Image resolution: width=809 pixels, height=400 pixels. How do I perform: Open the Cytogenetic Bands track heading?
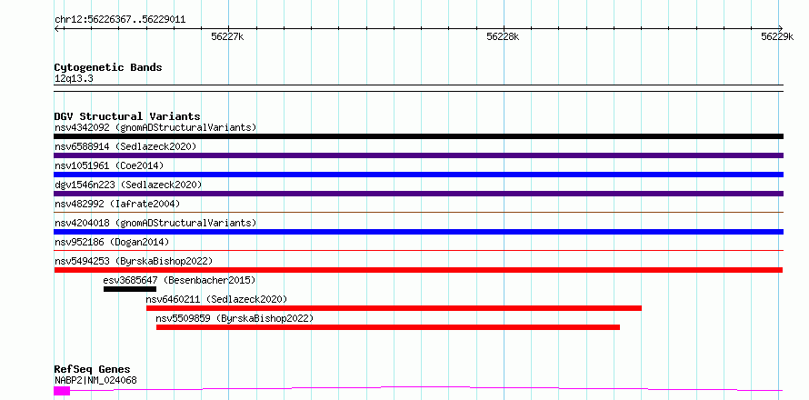[108, 67]
